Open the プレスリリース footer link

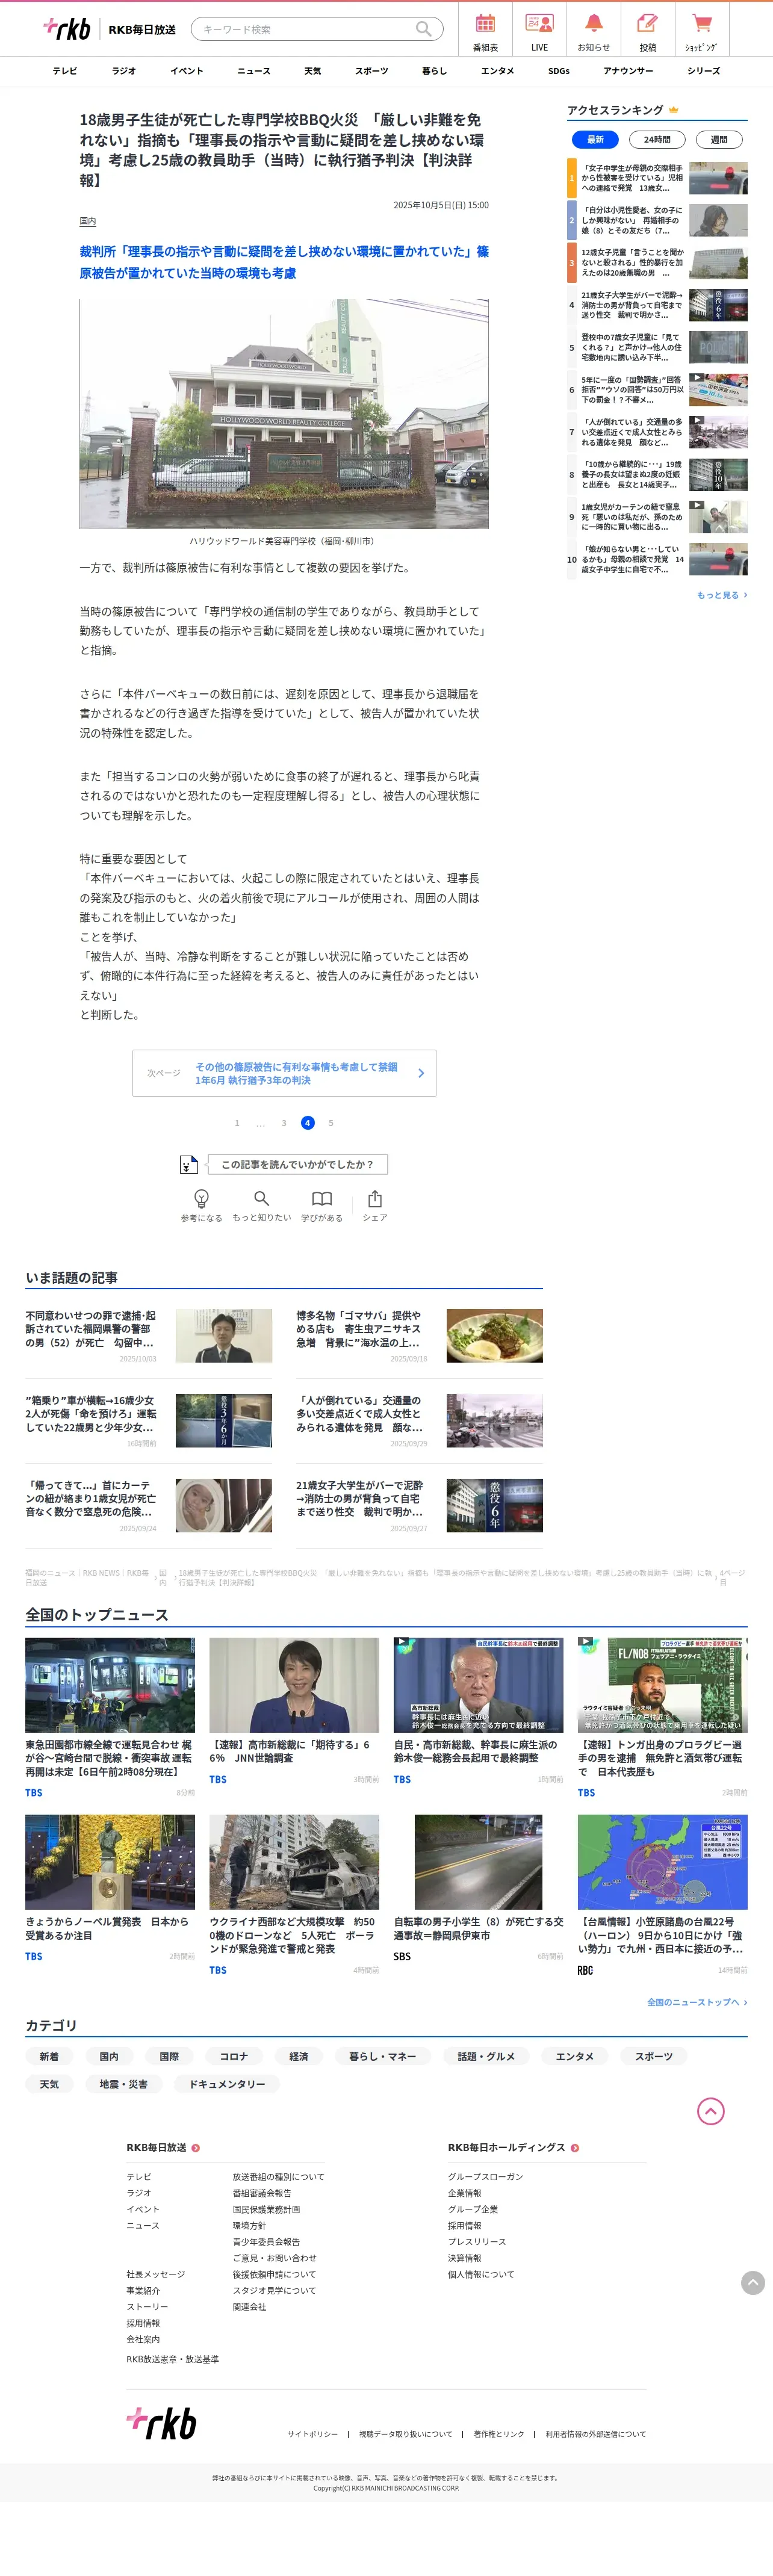477,2241
